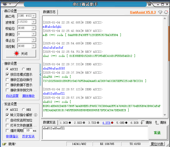The image size is (170, 147).
Task: Click the sha1 code result line
Action: (89, 56)
